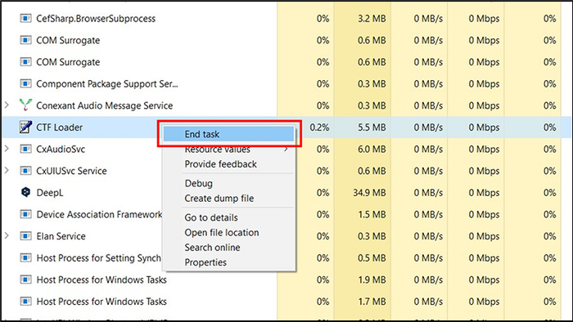Click the DeepL hexagon icon
The image size is (573, 322).
click(25, 192)
